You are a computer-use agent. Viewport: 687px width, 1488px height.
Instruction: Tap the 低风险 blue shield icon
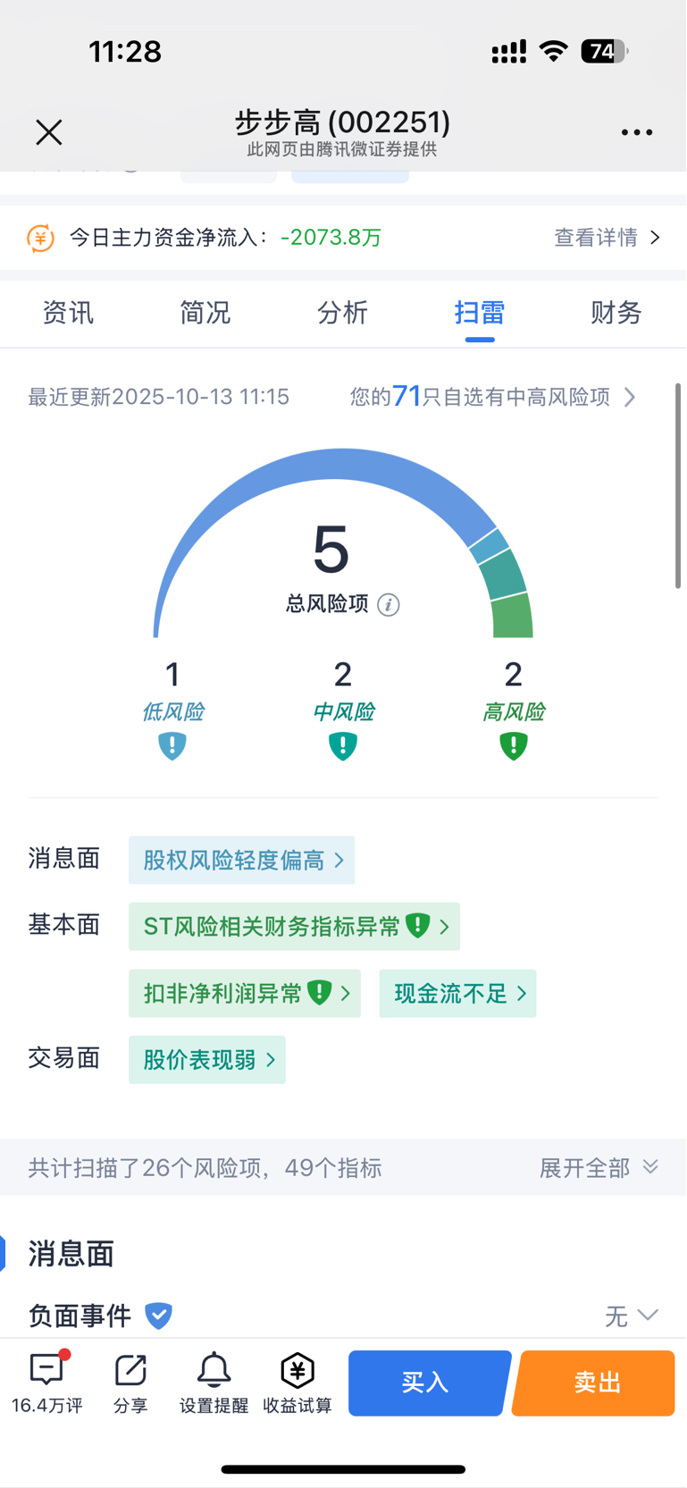pos(172,745)
